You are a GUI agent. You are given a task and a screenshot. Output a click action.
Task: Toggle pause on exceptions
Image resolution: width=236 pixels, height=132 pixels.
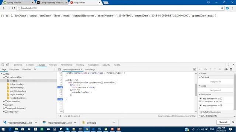(231, 69)
